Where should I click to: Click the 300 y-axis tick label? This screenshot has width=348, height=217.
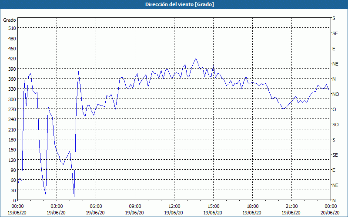pyautogui.click(x=12, y=99)
